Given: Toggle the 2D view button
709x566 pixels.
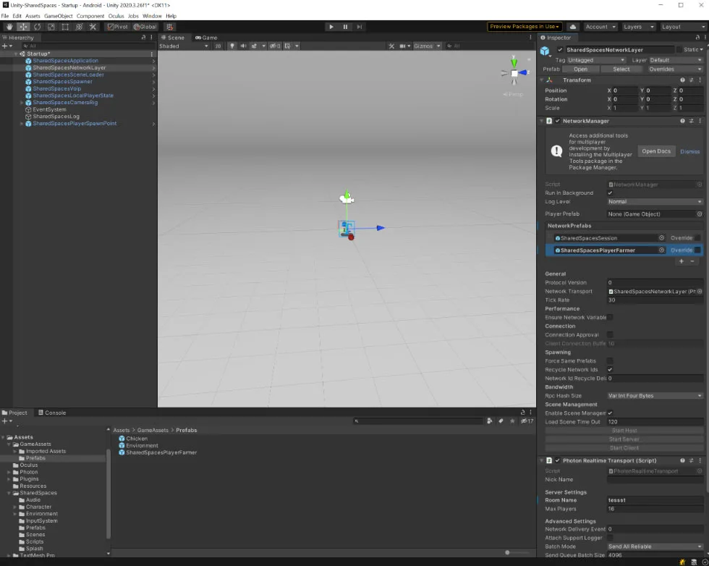Looking at the screenshot, I should [x=218, y=46].
